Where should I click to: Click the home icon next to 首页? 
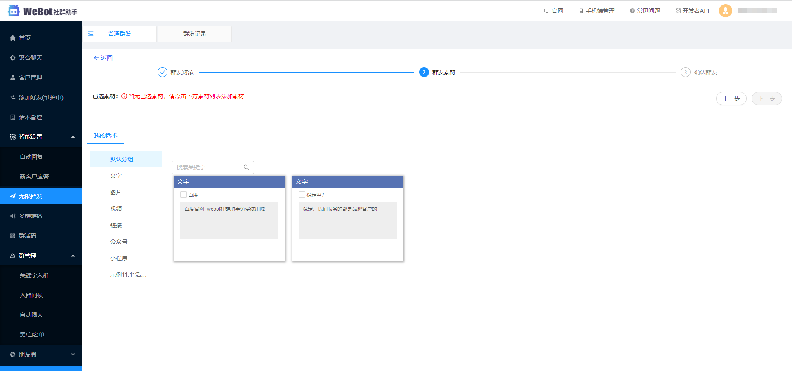(13, 38)
